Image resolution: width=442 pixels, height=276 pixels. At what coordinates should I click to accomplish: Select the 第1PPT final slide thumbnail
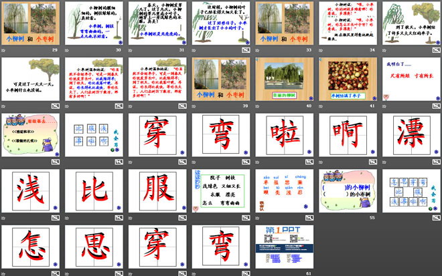285,247
